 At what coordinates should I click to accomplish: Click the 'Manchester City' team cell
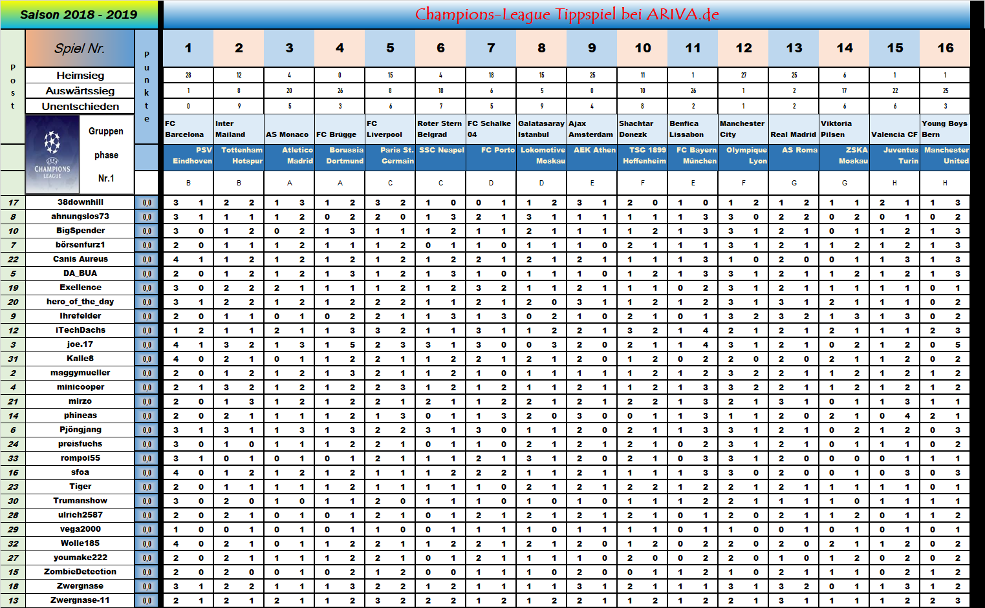tap(743, 129)
